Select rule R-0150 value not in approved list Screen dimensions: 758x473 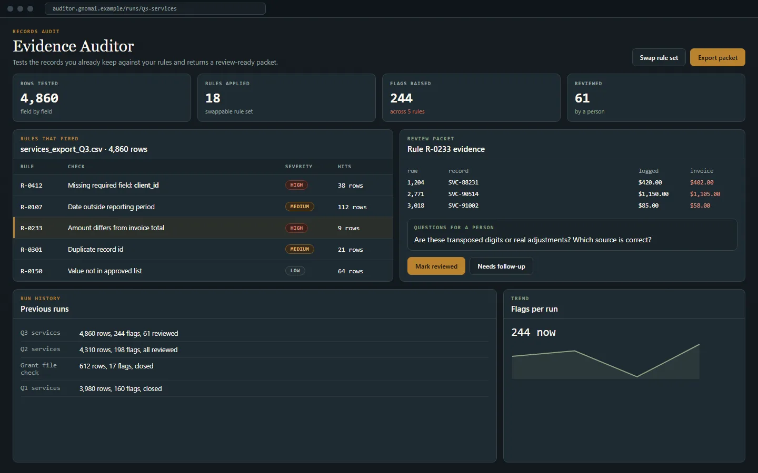203,271
